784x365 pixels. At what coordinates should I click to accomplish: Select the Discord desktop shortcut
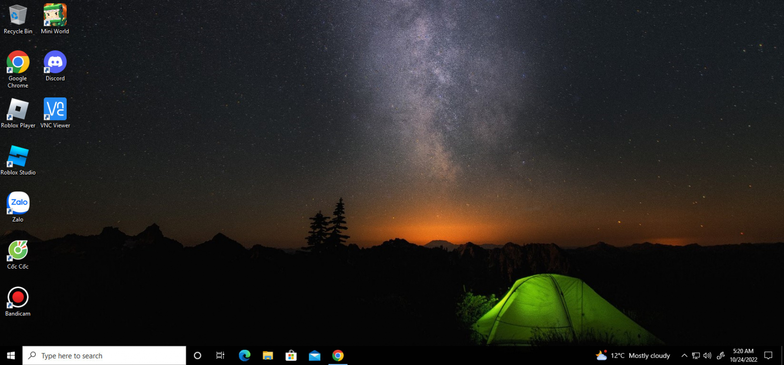coord(55,67)
